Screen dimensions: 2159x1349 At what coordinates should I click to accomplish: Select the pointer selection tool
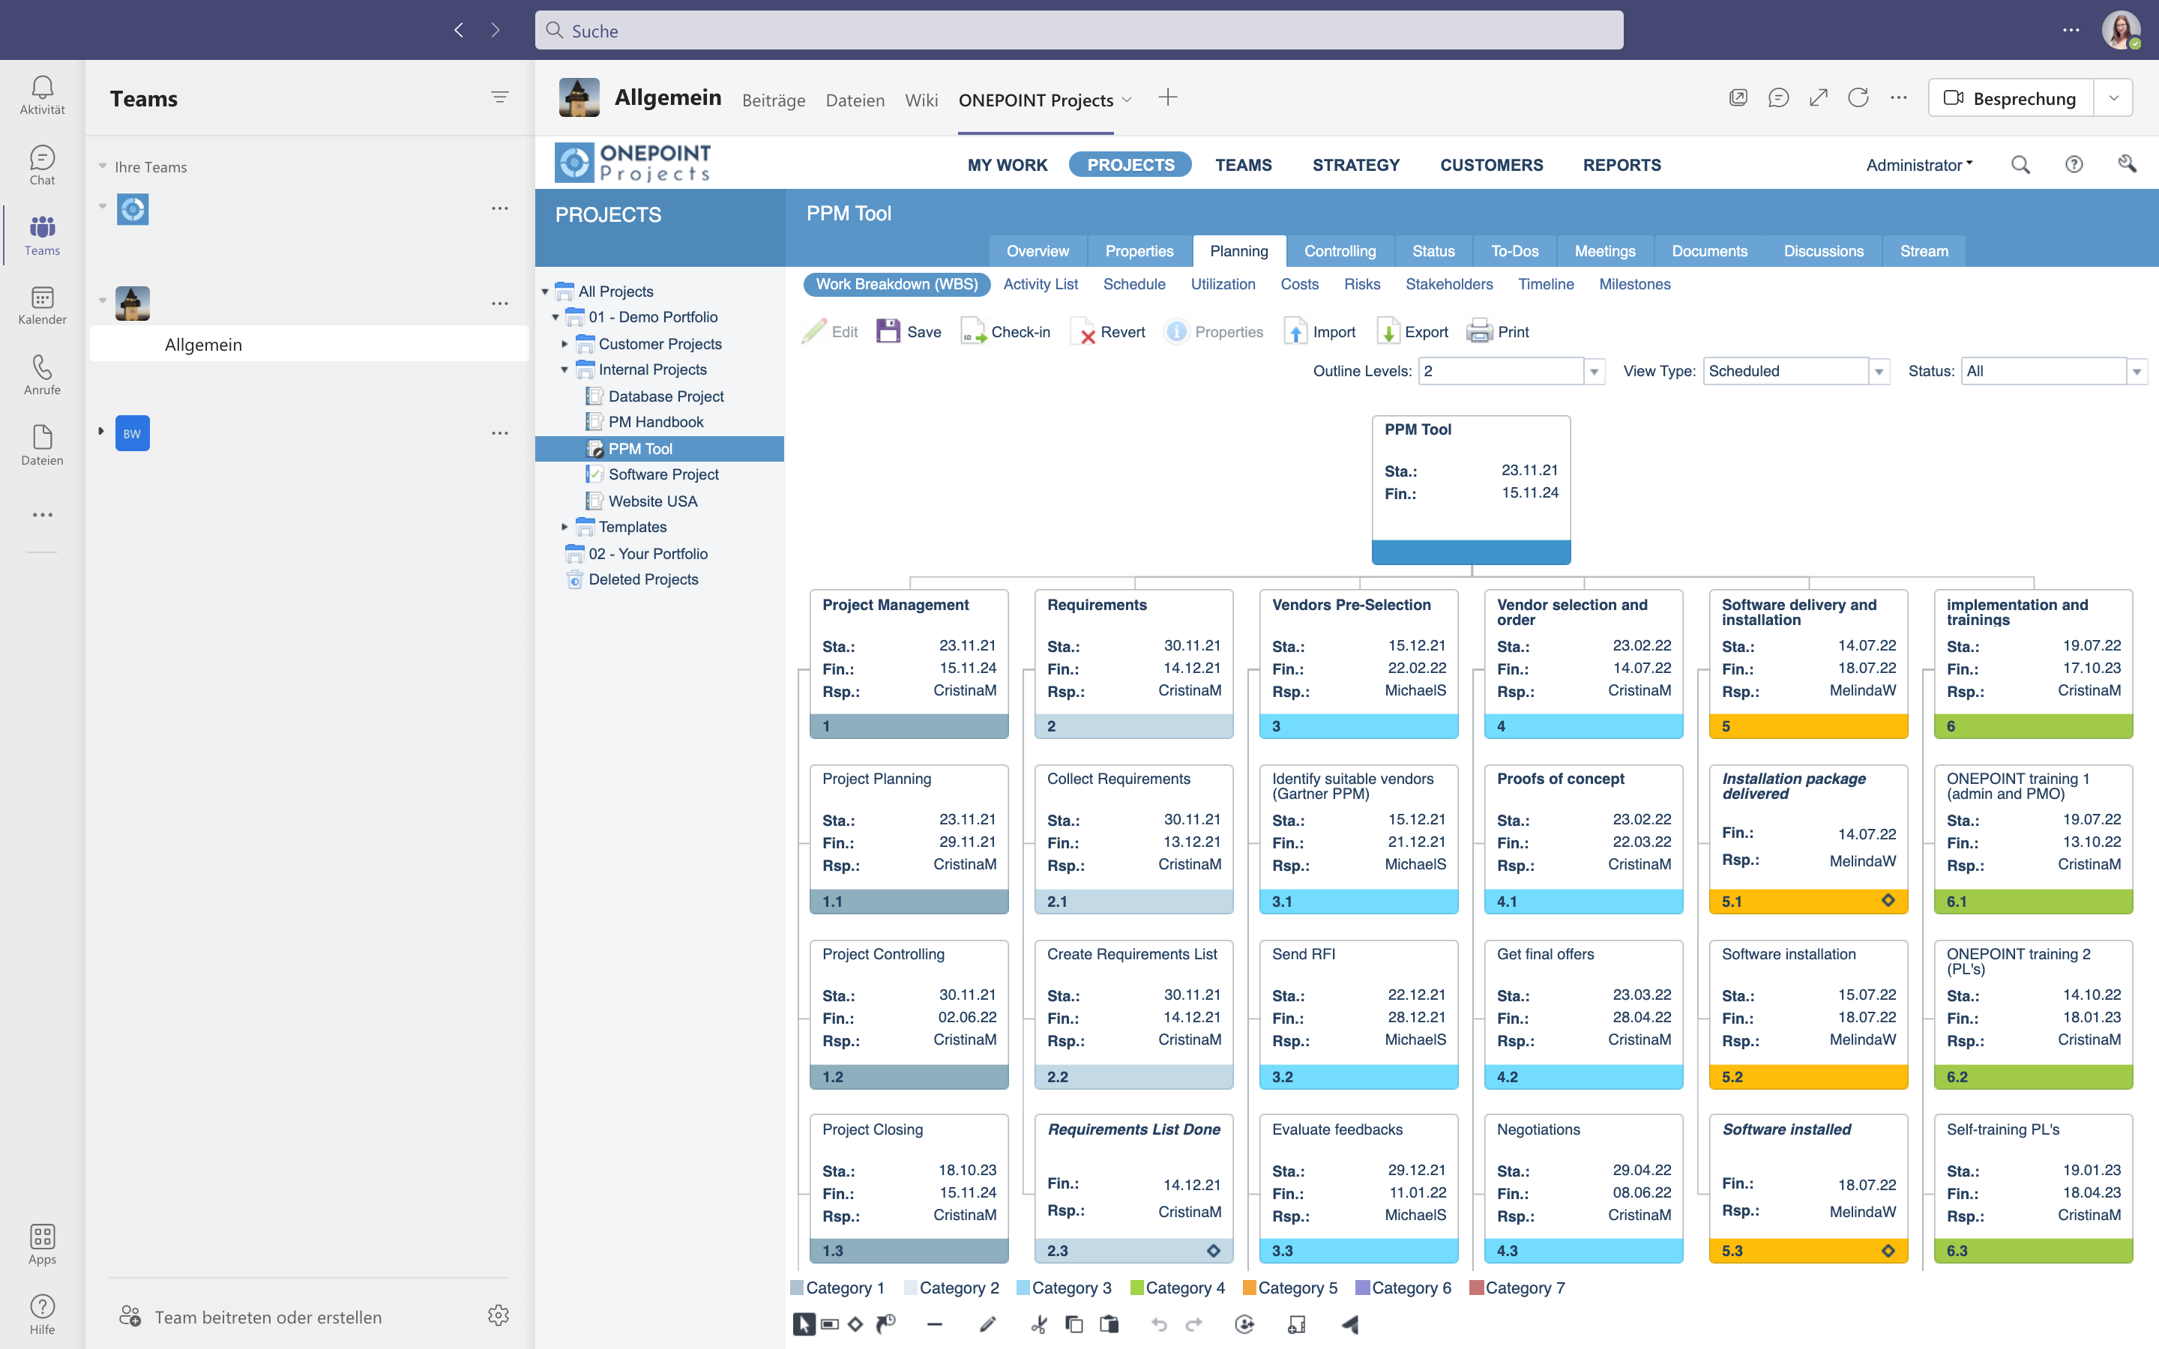[x=803, y=1324]
